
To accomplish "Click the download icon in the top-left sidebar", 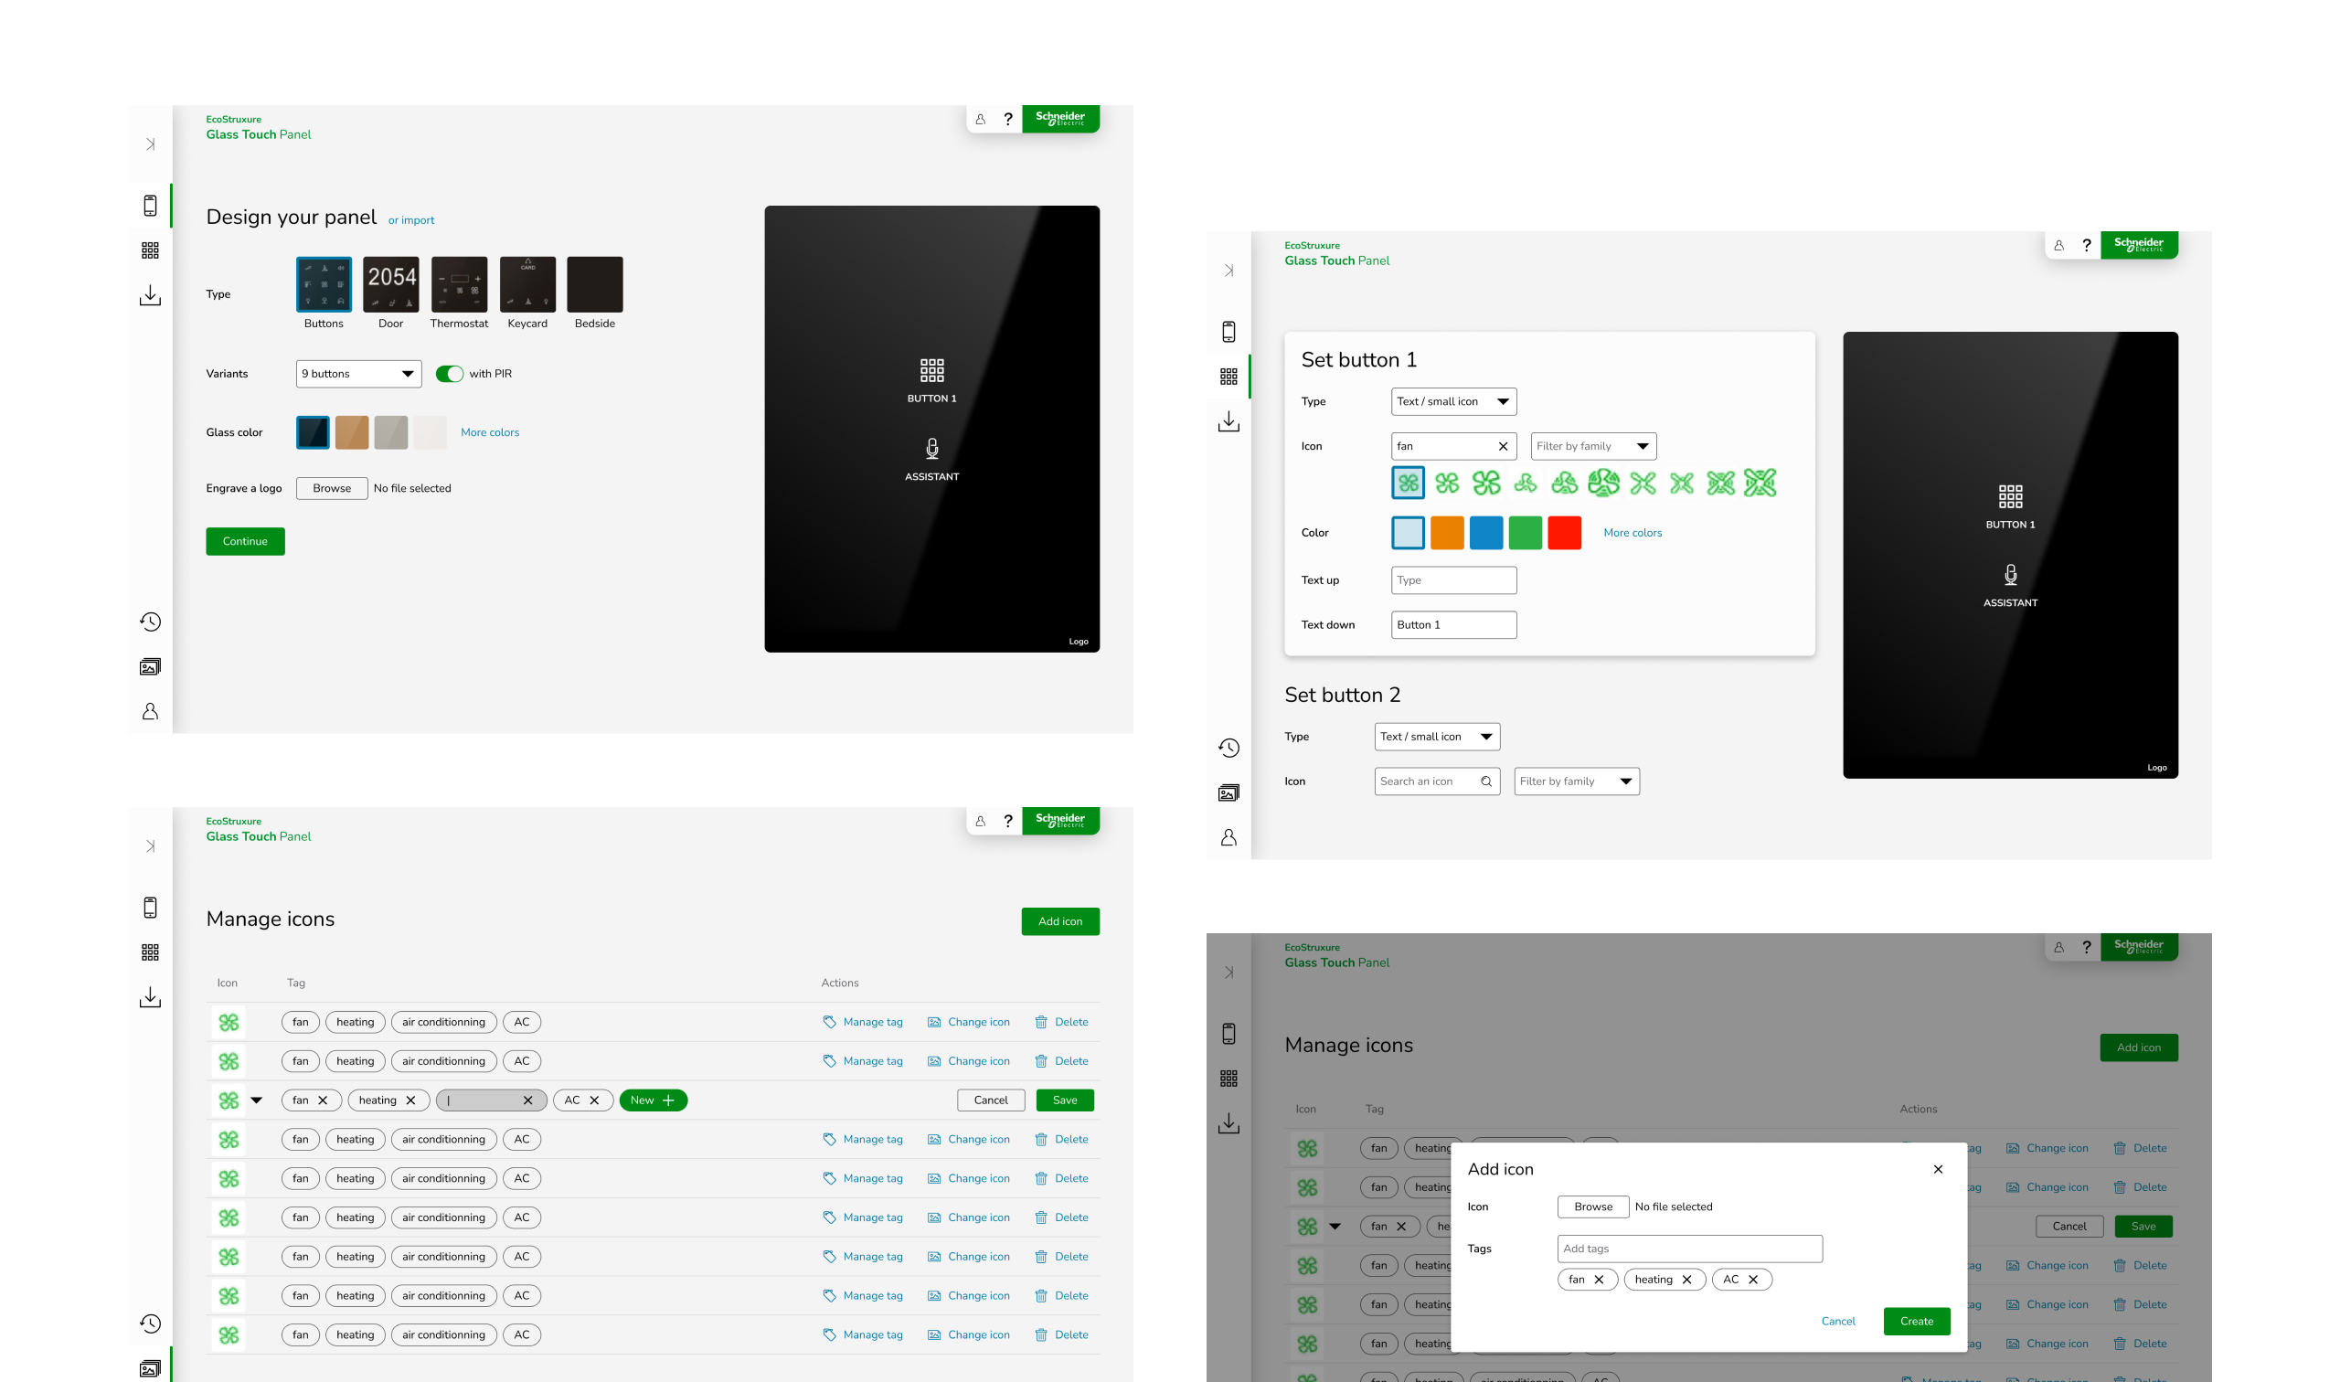I will [x=150, y=295].
